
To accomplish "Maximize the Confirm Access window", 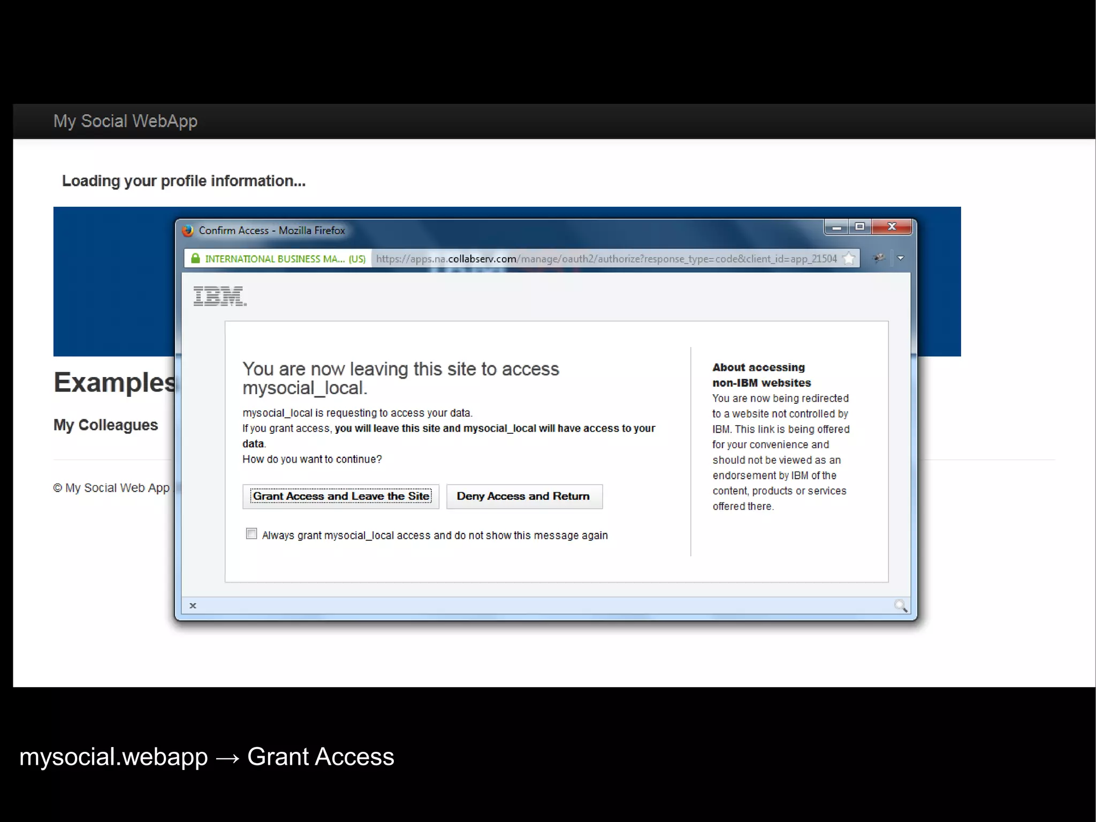I will coord(860,227).
